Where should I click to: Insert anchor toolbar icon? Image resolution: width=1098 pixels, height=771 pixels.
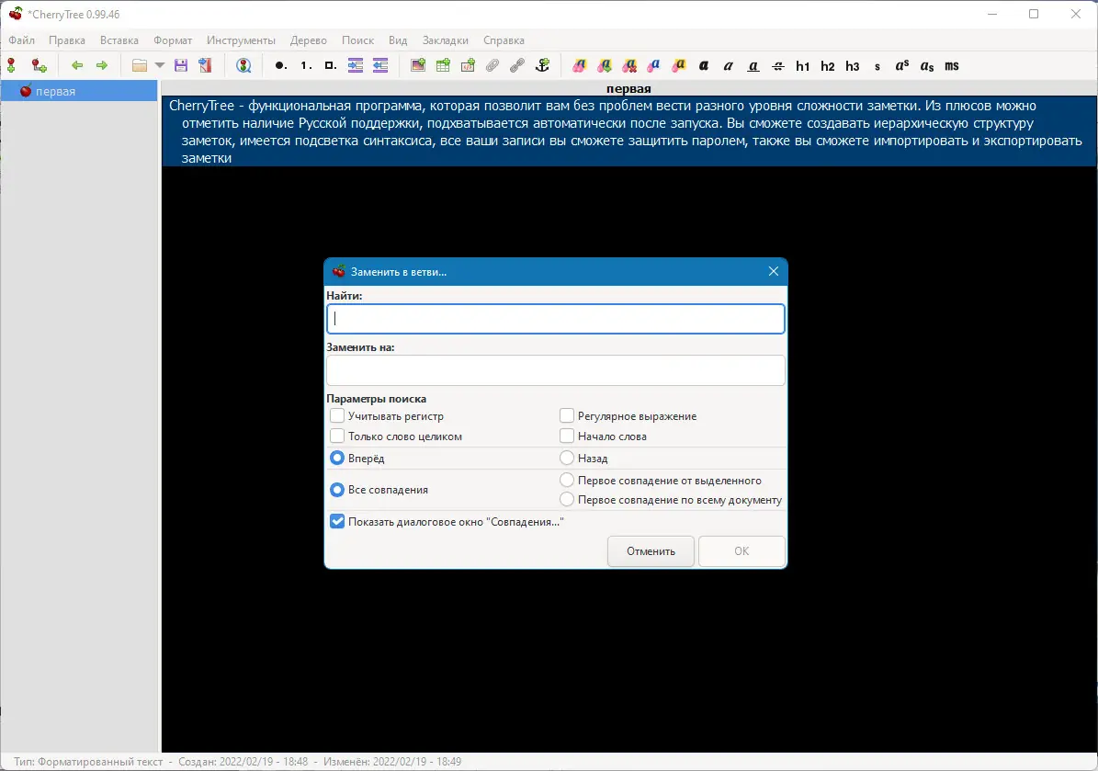click(x=543, y=66)
